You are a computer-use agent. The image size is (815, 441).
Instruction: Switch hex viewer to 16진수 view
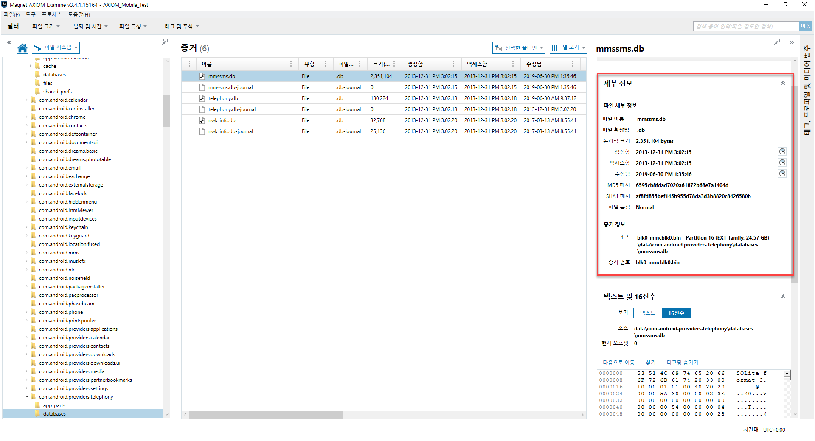676,313
